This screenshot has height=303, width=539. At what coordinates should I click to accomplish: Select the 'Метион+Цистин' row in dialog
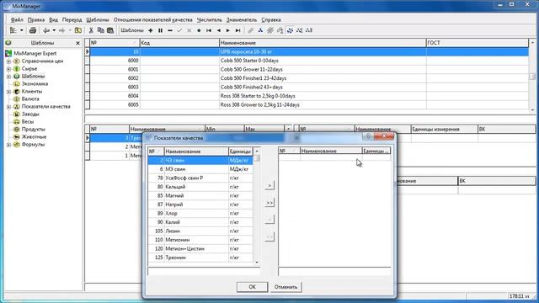(x=200, y=249)
